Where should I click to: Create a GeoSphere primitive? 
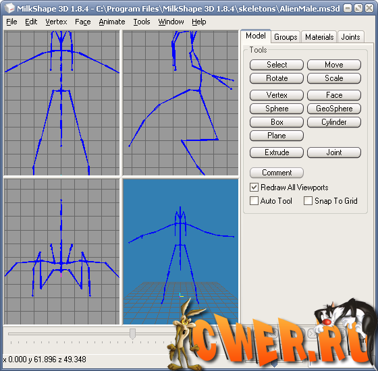334,109
